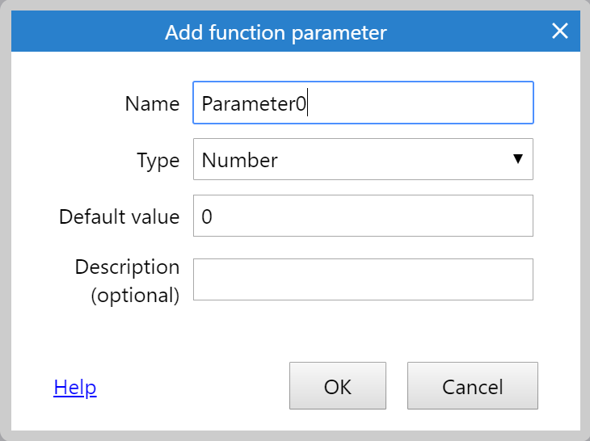
Task: Open the Type dropdown list
Action: click(x=362, y=159)
